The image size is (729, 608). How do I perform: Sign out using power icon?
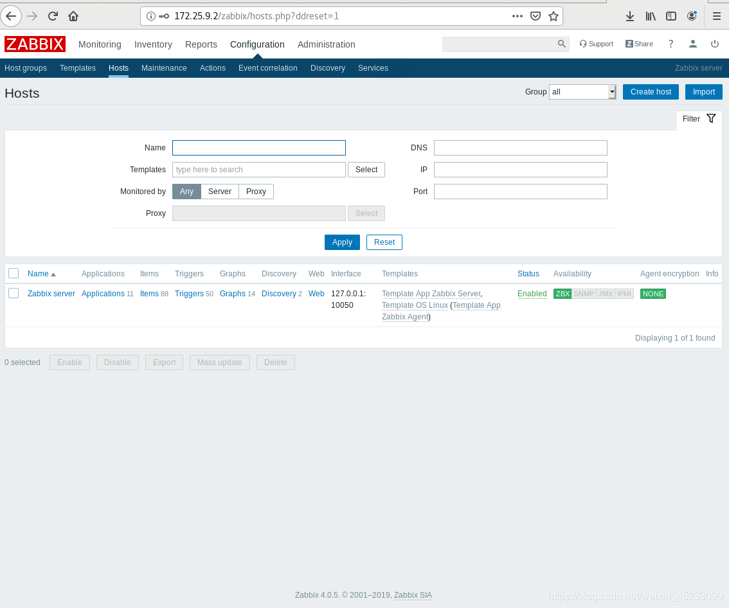(715, 44)
